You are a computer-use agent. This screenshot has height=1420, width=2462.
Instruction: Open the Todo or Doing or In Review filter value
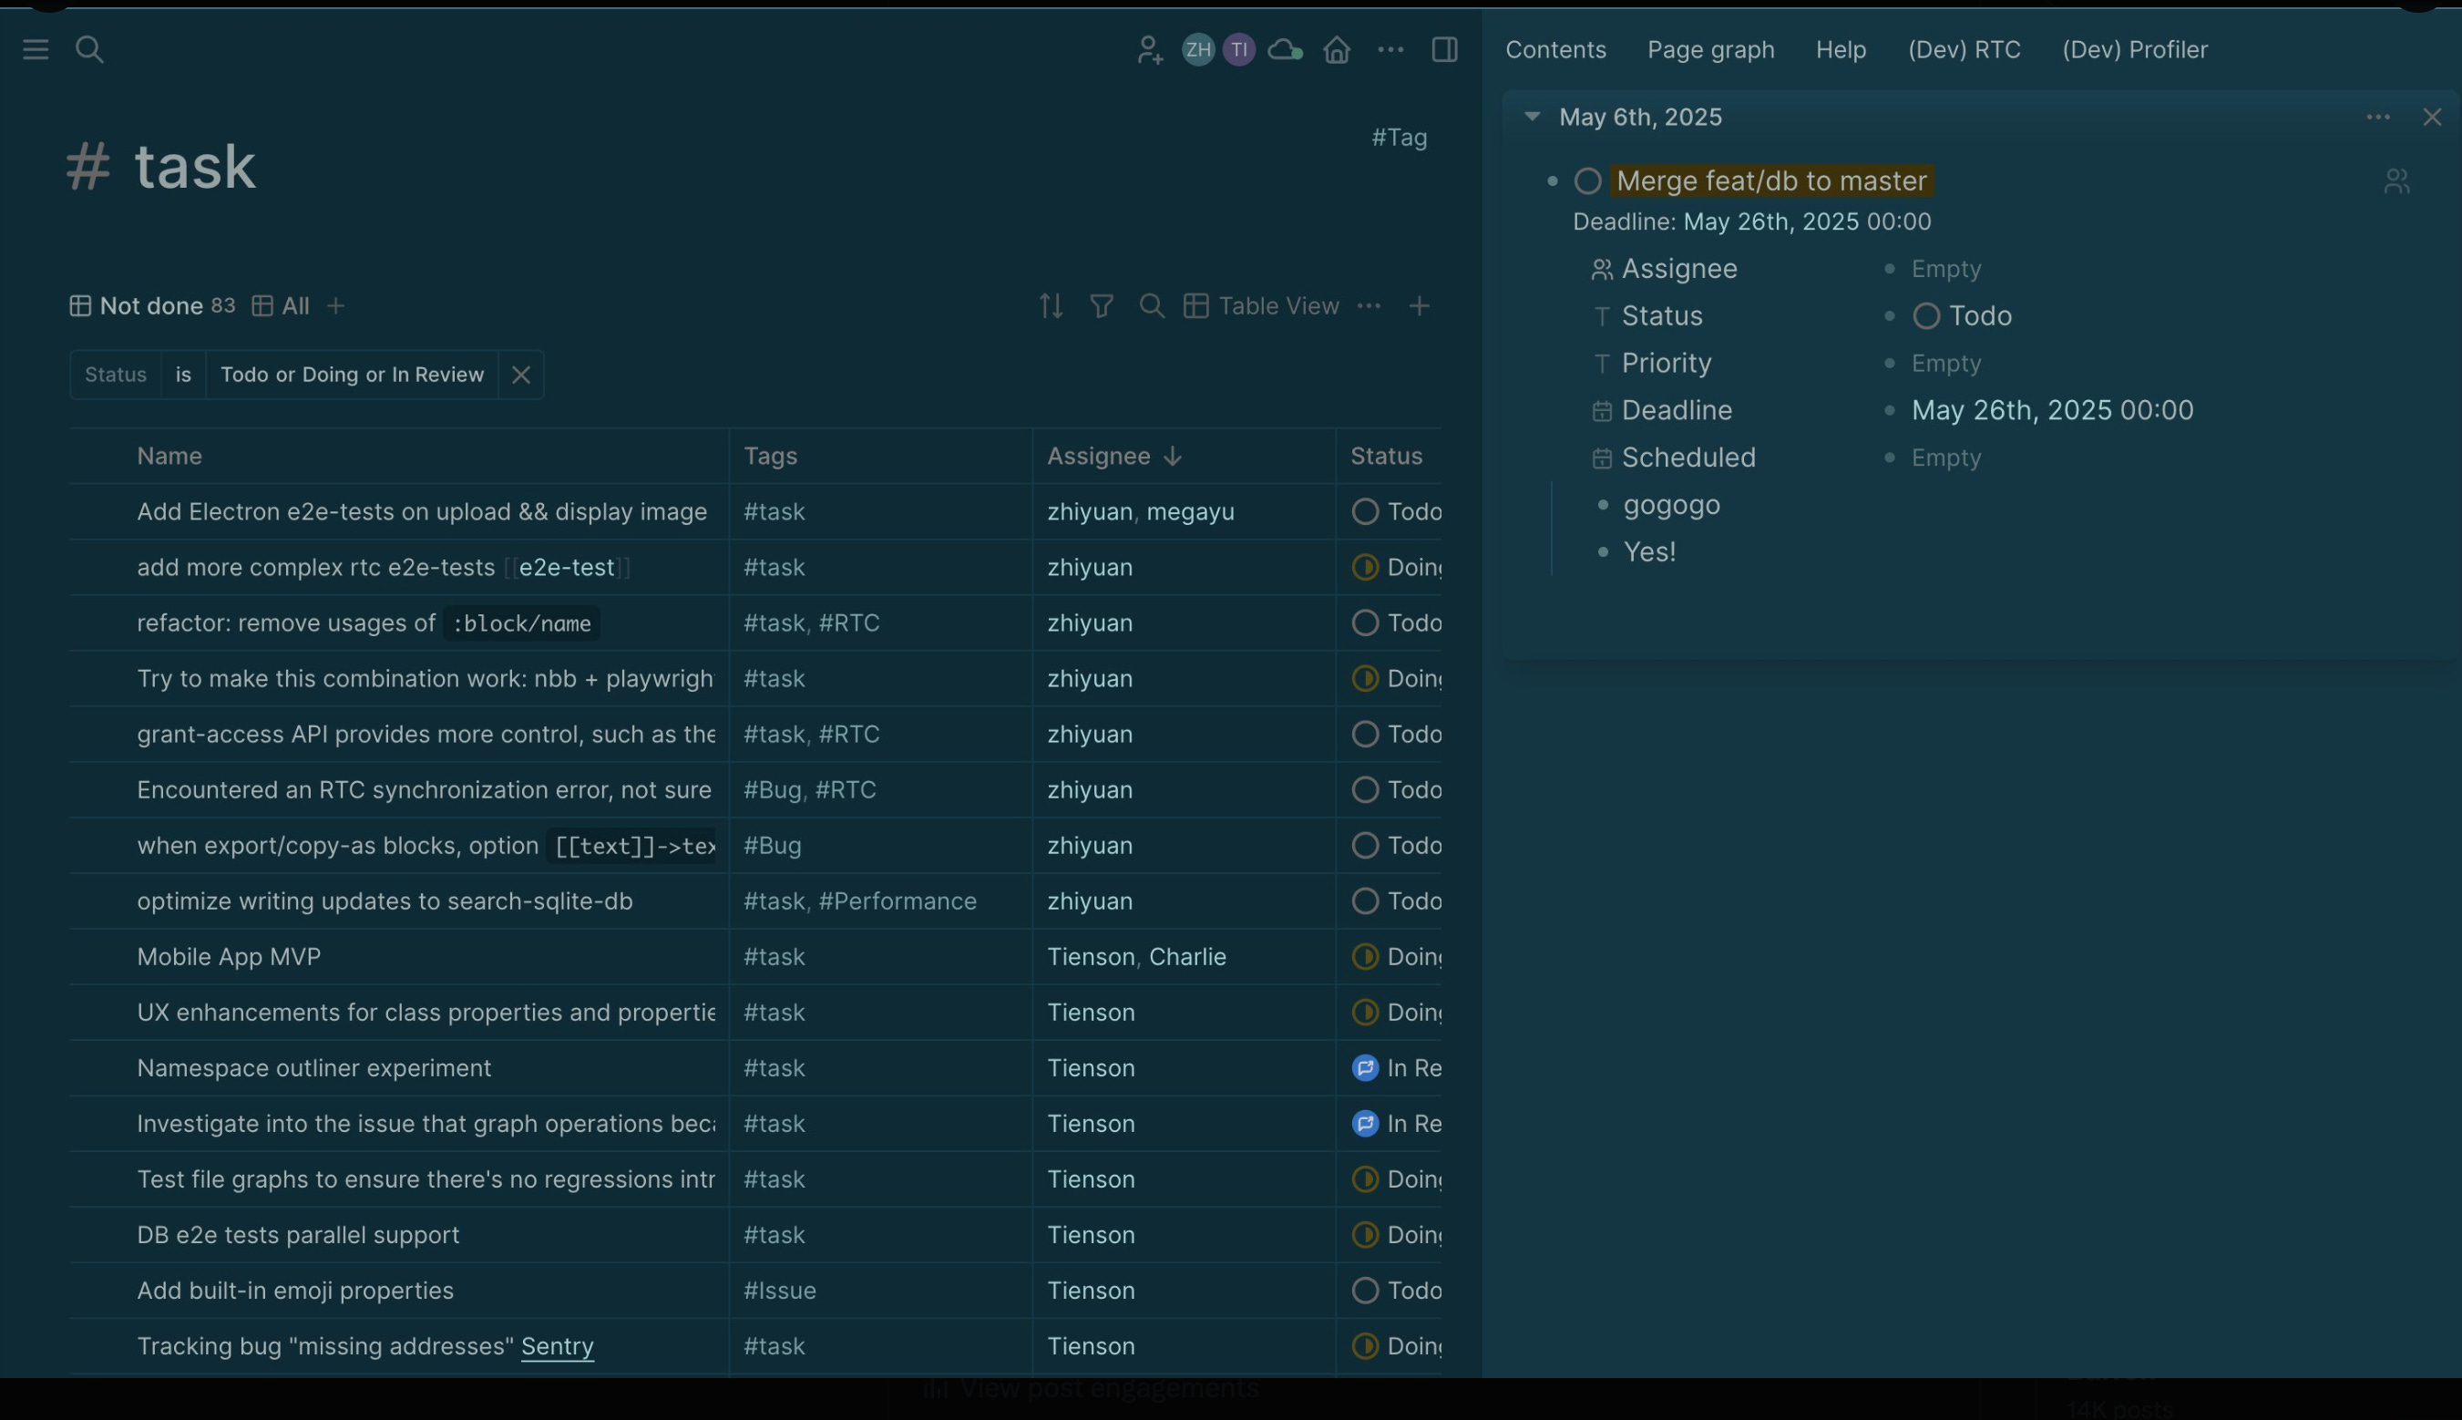pos(352,375)
